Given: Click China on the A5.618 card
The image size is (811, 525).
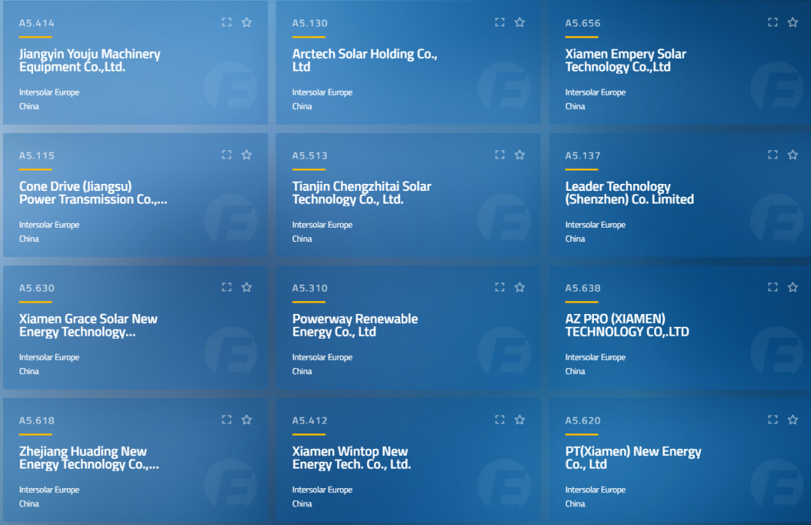Looking at the screenshot, I should tap(29, 503).
